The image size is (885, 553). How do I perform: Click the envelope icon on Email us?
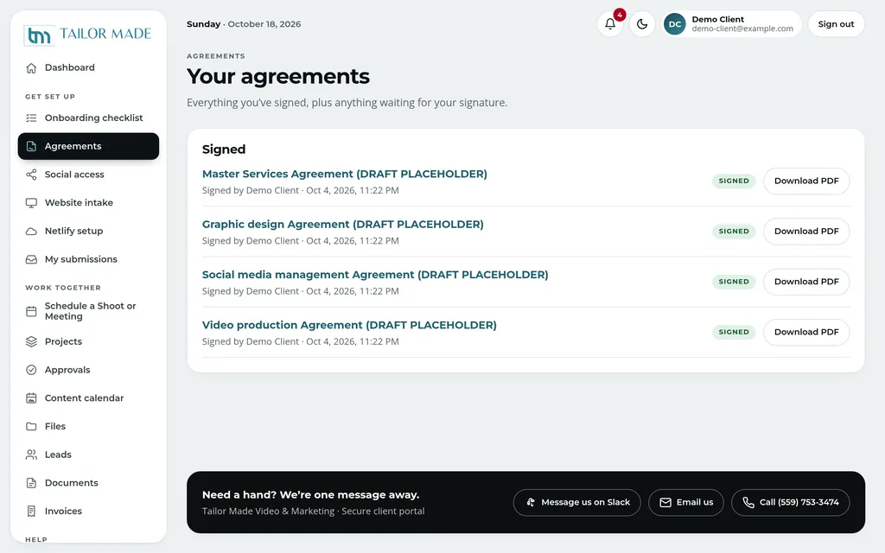pyautogui.click(x=665, y=502)
